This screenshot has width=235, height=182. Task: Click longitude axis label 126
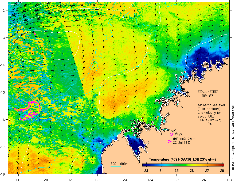(203, 180)
